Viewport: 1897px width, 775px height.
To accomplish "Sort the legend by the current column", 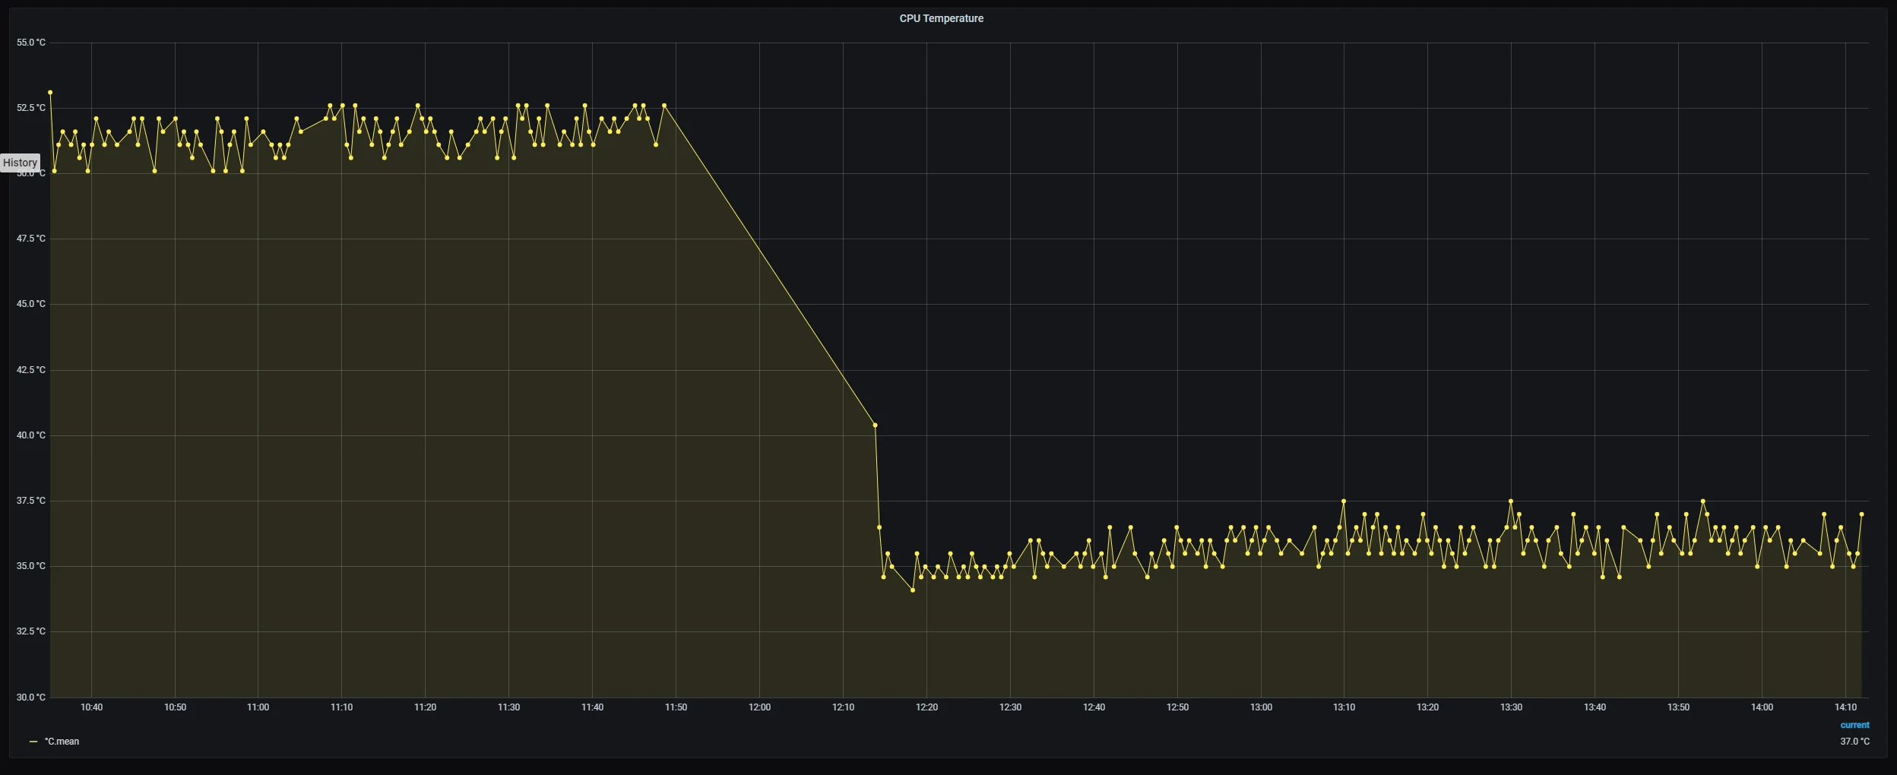I will pyautogui.click(x=1854, y=725).
